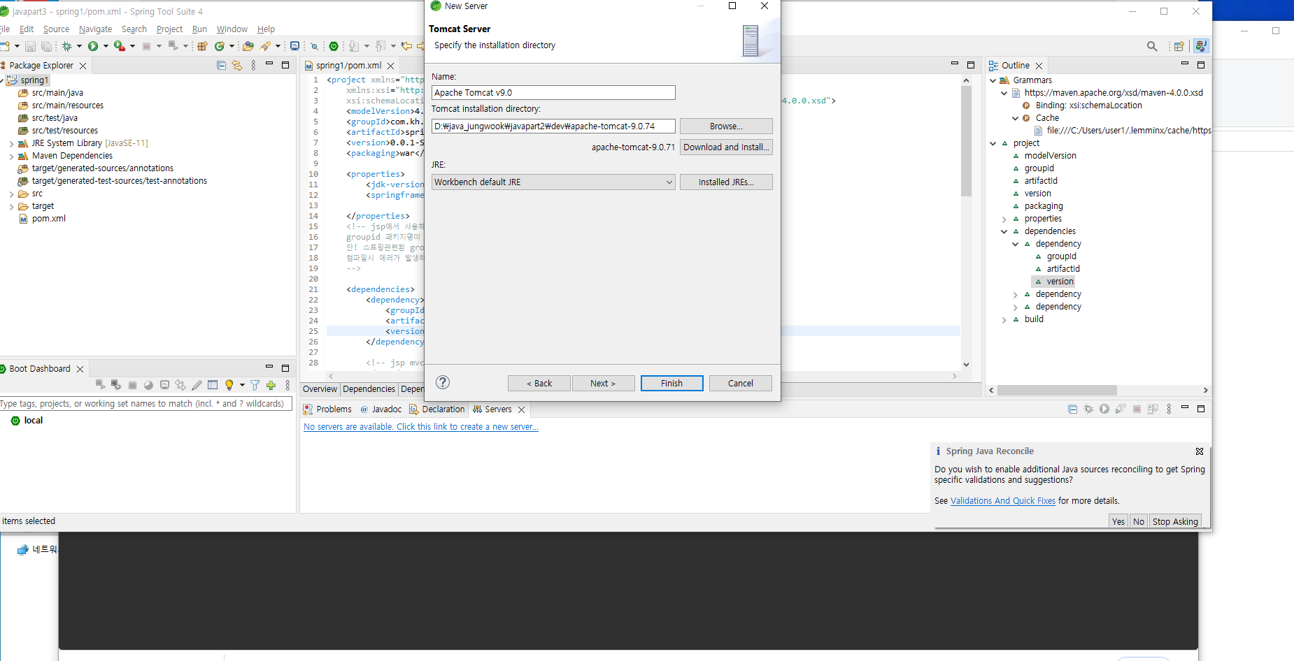
Task: Open the Edit menu
Action: (x=27, y=29)
